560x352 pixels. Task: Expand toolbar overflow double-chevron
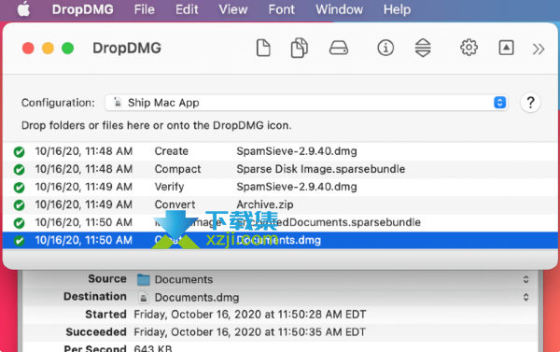[x=539, y=49]
